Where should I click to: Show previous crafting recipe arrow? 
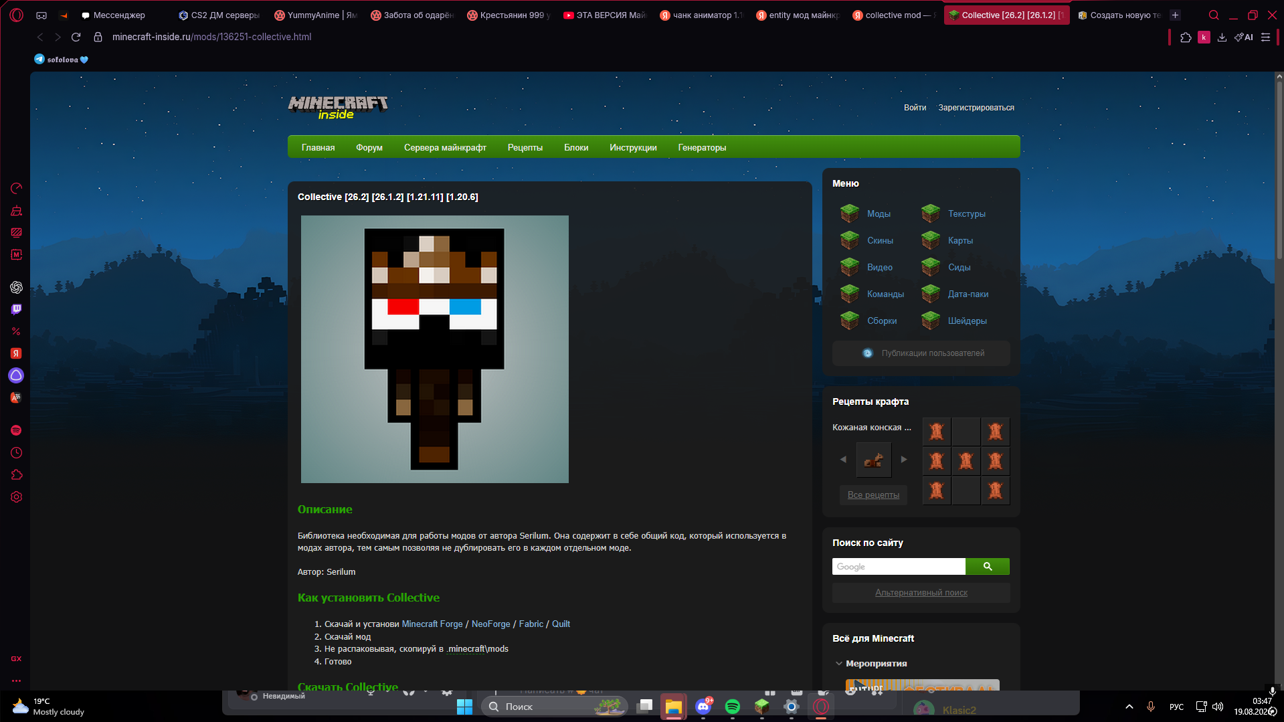[x=844, y=459]
